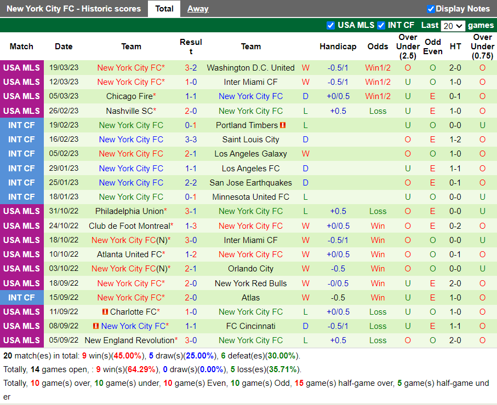Open the Saint Louis City team link
The height and width of the screenshot is (405, 497).
tap(250, 139)
